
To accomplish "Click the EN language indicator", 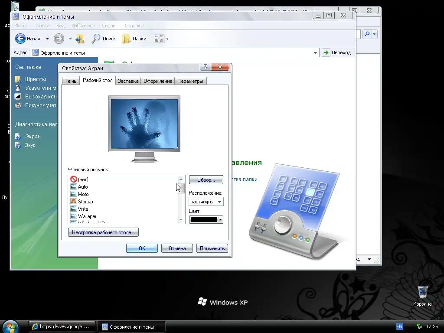I will pyautogui.click(x=399, y=326).
